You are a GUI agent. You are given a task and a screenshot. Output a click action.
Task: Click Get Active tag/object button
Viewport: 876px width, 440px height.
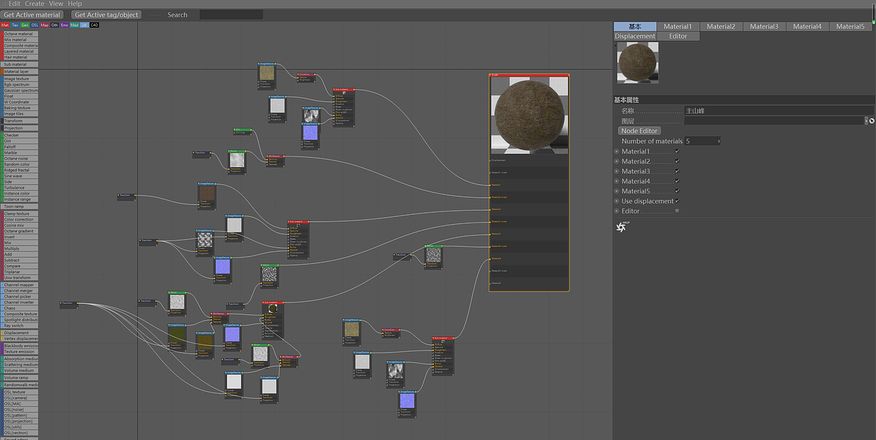click(107, 14)
